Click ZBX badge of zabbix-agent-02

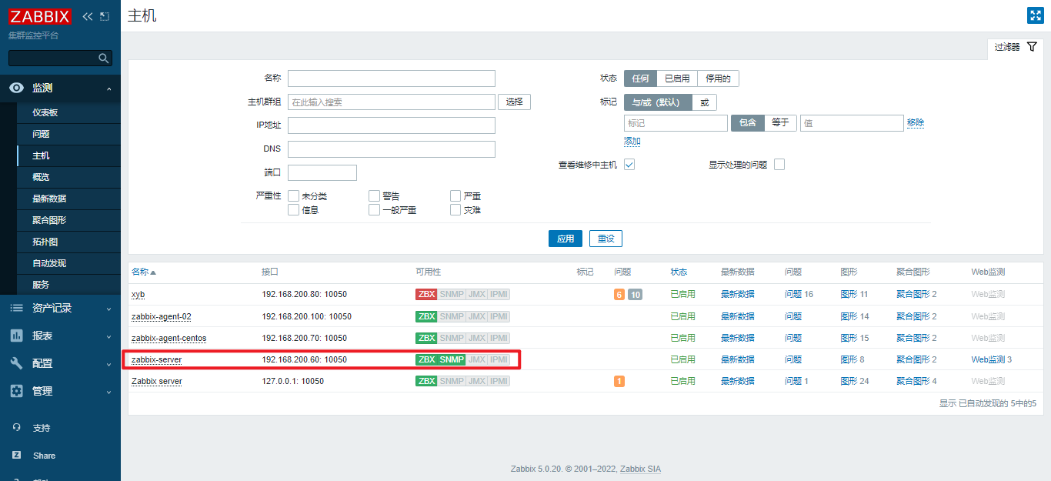[x=426, y=316]
